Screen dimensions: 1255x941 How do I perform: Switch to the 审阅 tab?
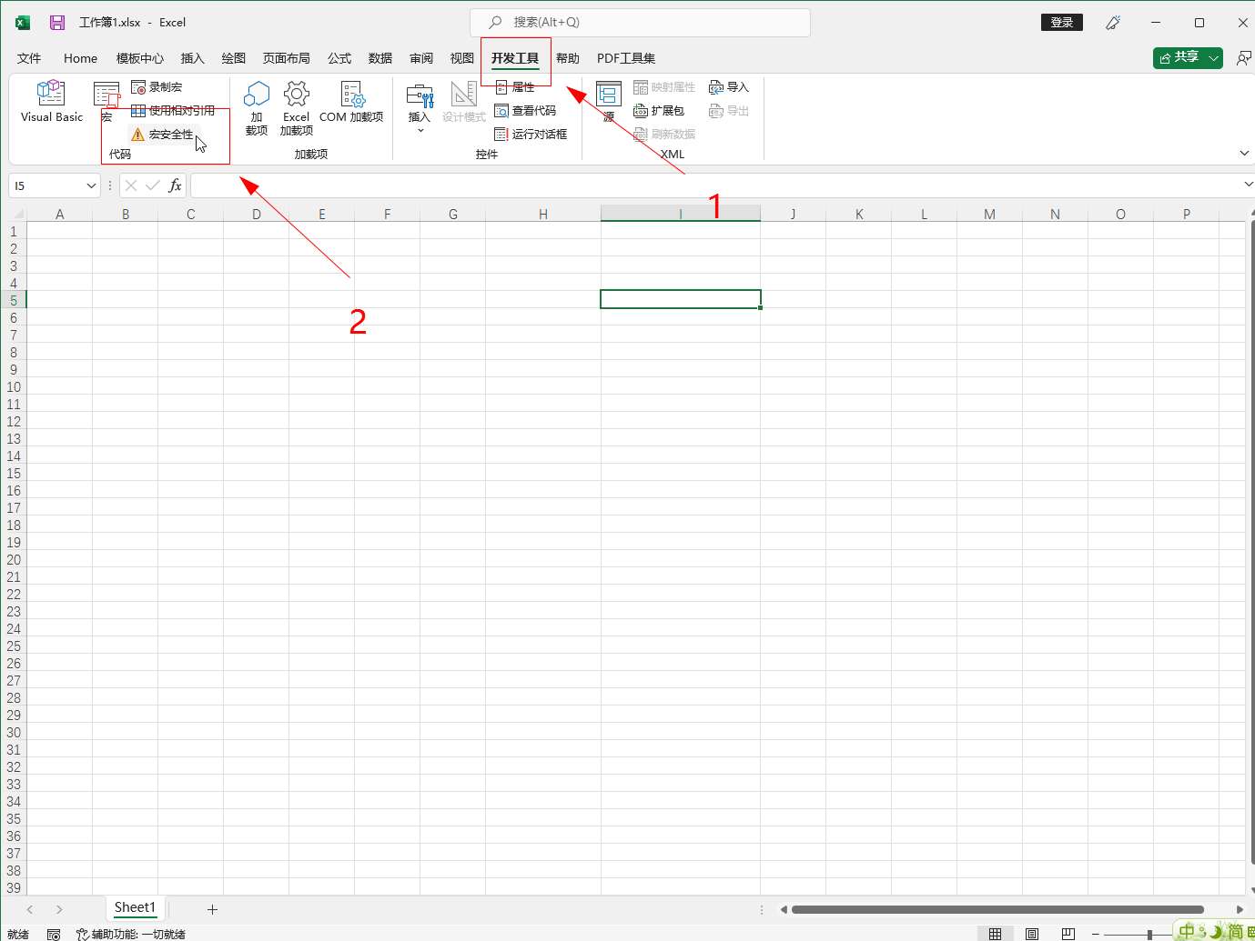(421, 58)
